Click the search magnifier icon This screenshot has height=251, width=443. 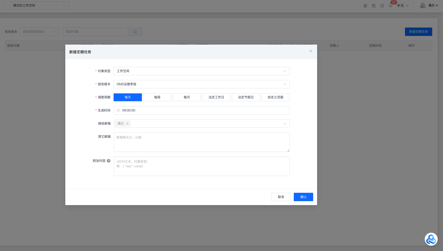(135, 32)
